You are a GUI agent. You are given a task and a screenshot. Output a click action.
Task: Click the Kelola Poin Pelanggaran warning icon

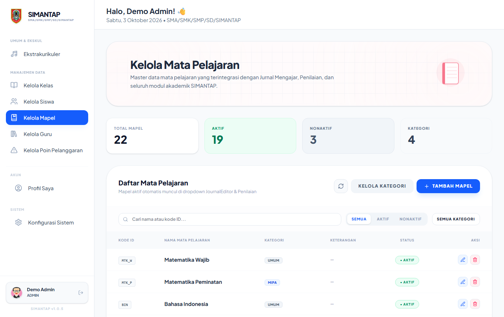pos(14,150)
